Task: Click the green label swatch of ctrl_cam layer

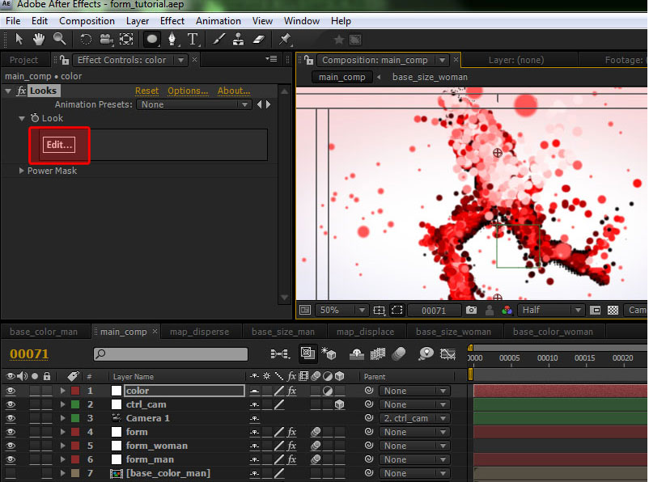Action: (75, 404)
